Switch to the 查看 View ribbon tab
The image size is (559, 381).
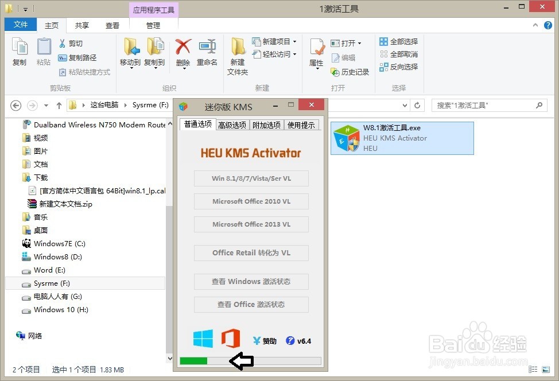pos(112,25)
